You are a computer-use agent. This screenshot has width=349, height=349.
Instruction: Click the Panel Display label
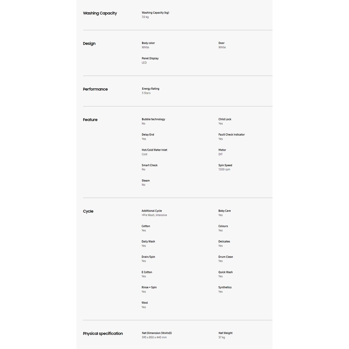tap(150, 58)
